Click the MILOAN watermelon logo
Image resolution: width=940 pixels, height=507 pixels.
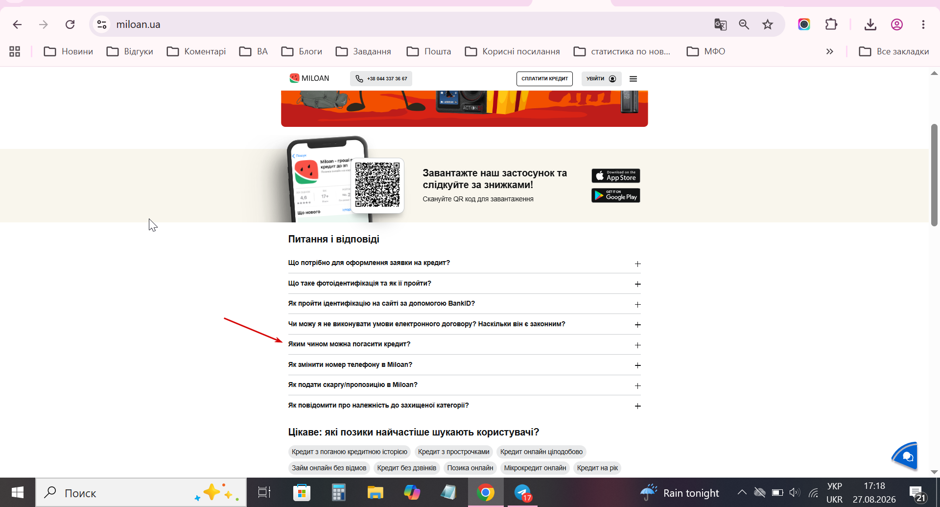309,78
